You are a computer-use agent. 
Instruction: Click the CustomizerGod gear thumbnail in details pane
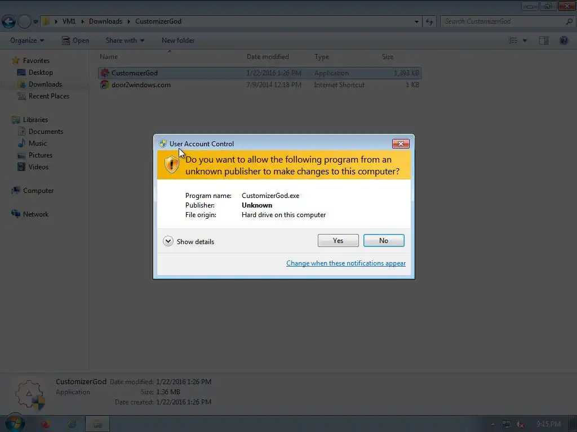coord(30,395)
